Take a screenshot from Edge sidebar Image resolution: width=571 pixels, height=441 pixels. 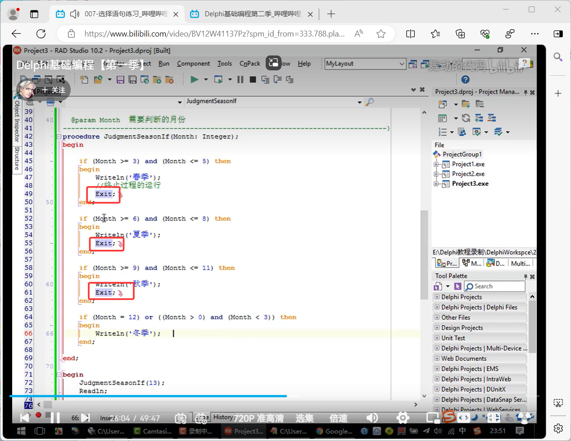558,403
